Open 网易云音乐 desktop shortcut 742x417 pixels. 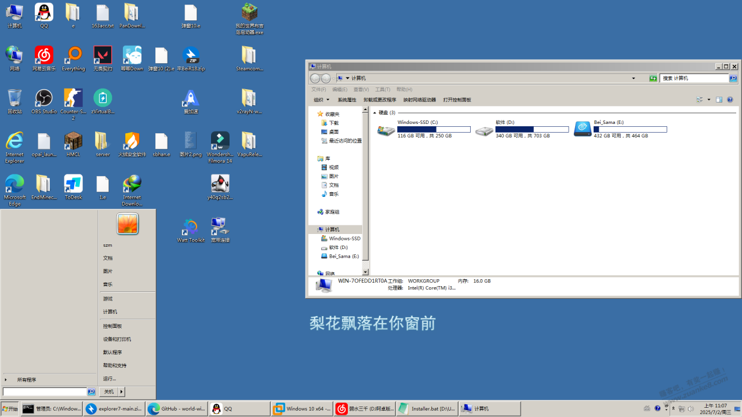pos(44,58)
